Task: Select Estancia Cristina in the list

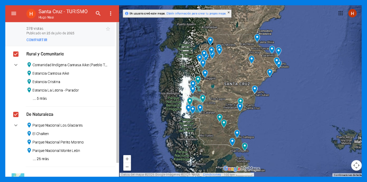Action: point(46,82)
